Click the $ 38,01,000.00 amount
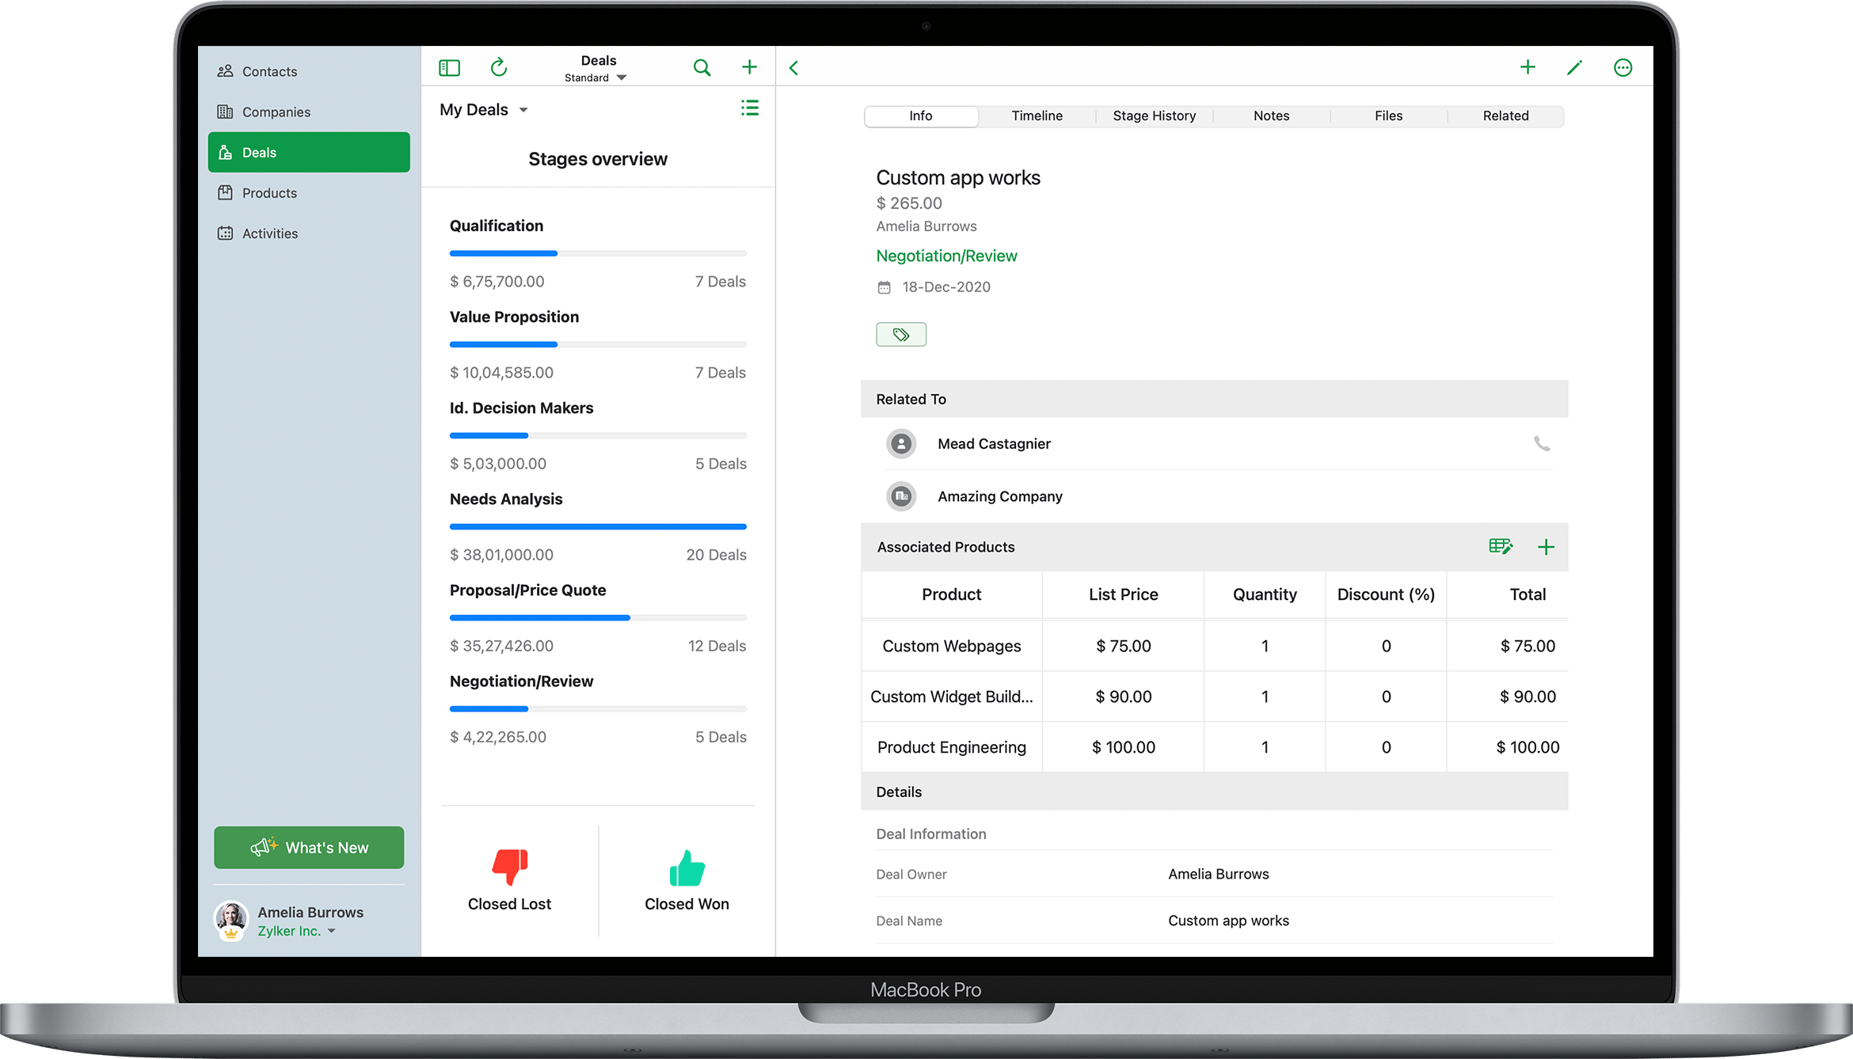The width and height of the screenshot is (1853, 1059). tap(501, 554)
